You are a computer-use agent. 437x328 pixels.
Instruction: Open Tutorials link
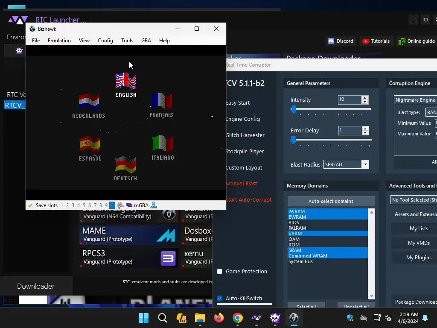tap(376, 41)
